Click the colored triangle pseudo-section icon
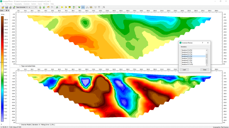This screenshot has width=229, height=128. 79,7
